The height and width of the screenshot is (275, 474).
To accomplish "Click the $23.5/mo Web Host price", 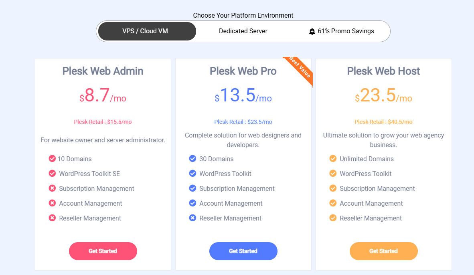I will (383, 95).
